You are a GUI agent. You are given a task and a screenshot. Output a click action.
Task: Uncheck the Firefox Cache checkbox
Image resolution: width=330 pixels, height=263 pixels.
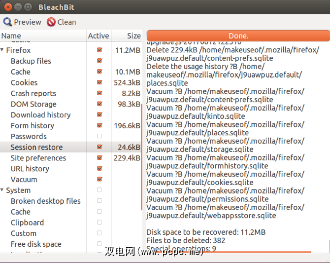tap(99, 72)
